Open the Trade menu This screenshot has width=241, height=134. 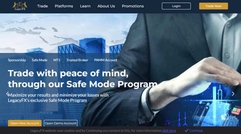coord(42,6)
